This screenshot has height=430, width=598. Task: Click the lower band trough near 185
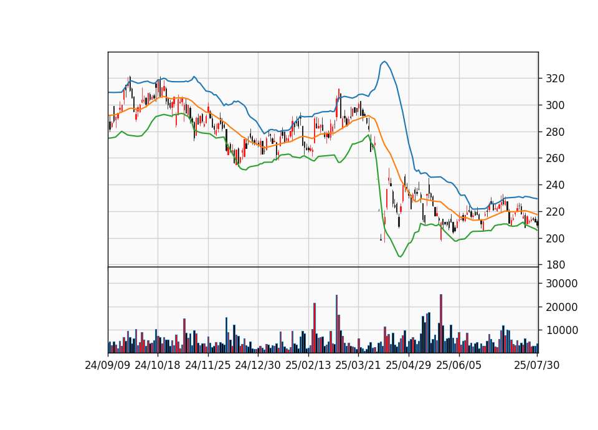coord(400,256)
